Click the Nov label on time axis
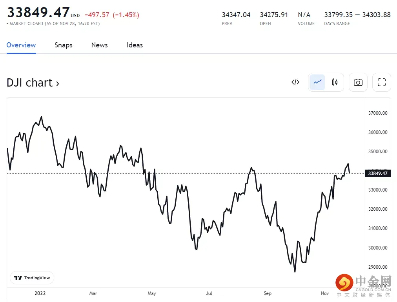Viewport: 397px width, 302px height. point(325,293)
